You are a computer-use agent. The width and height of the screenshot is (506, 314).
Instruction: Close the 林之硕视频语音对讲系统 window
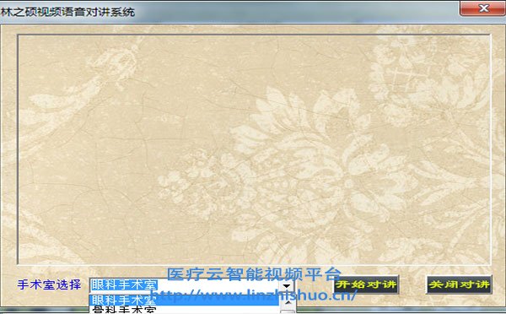(x=482, y=8)
